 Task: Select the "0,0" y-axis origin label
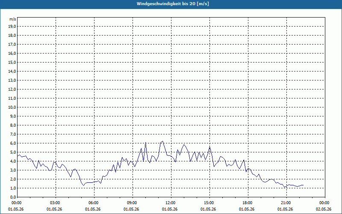(x=13, y=197)
